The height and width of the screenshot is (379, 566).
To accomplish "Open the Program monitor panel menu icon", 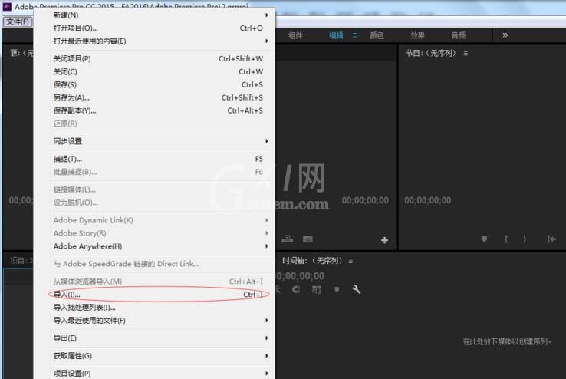I will [x=466, y=54].
